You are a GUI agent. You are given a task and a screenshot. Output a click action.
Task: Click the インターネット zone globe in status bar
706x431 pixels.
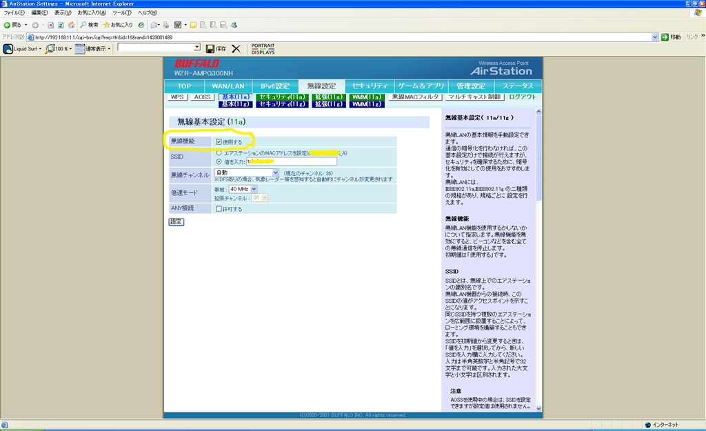[x=648, y=425]
